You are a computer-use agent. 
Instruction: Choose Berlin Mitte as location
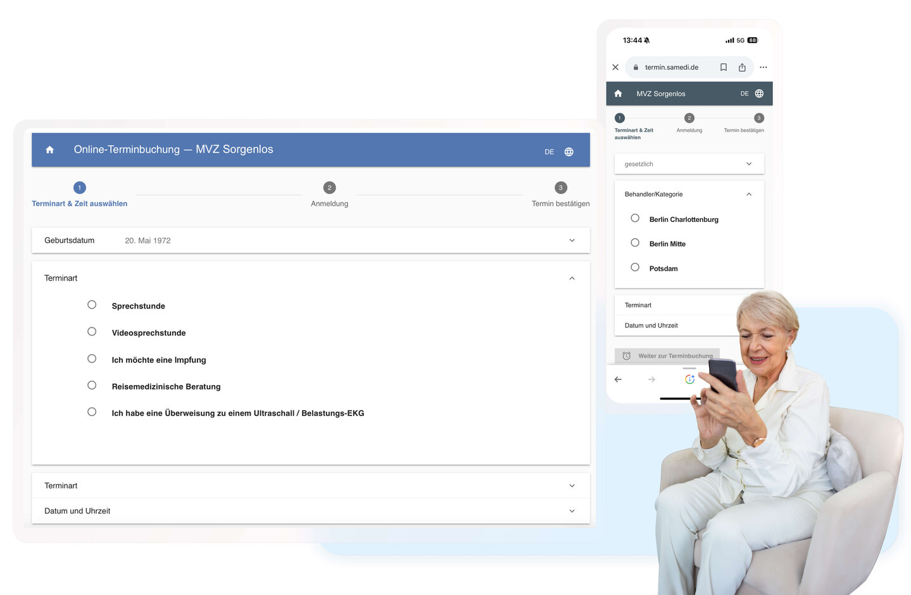click(635, 242)
